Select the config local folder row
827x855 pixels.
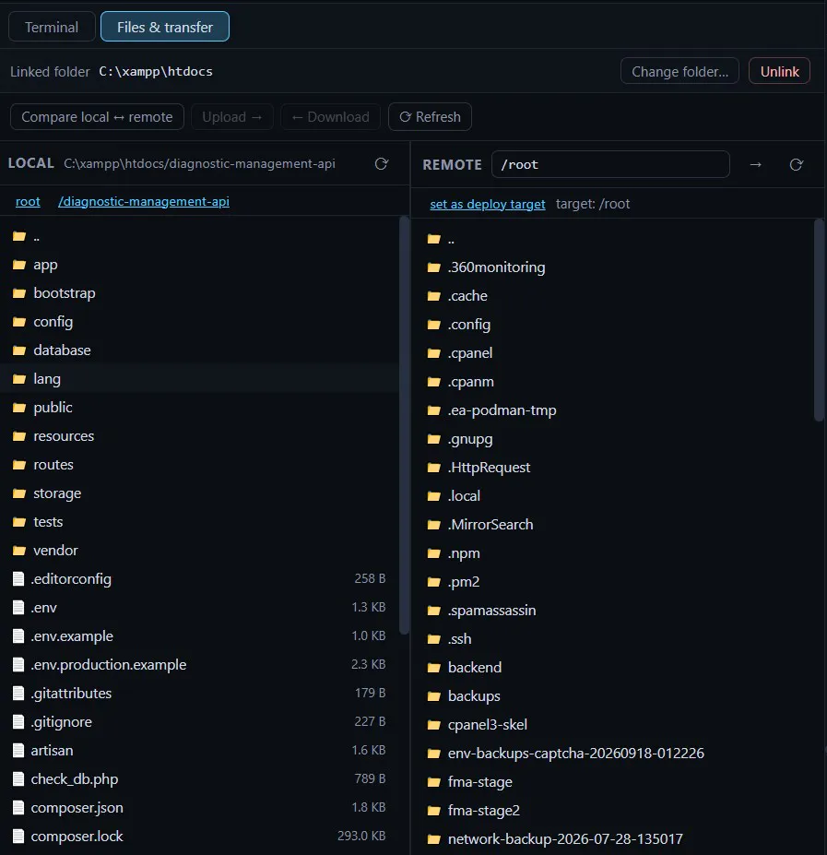(199, 322)
